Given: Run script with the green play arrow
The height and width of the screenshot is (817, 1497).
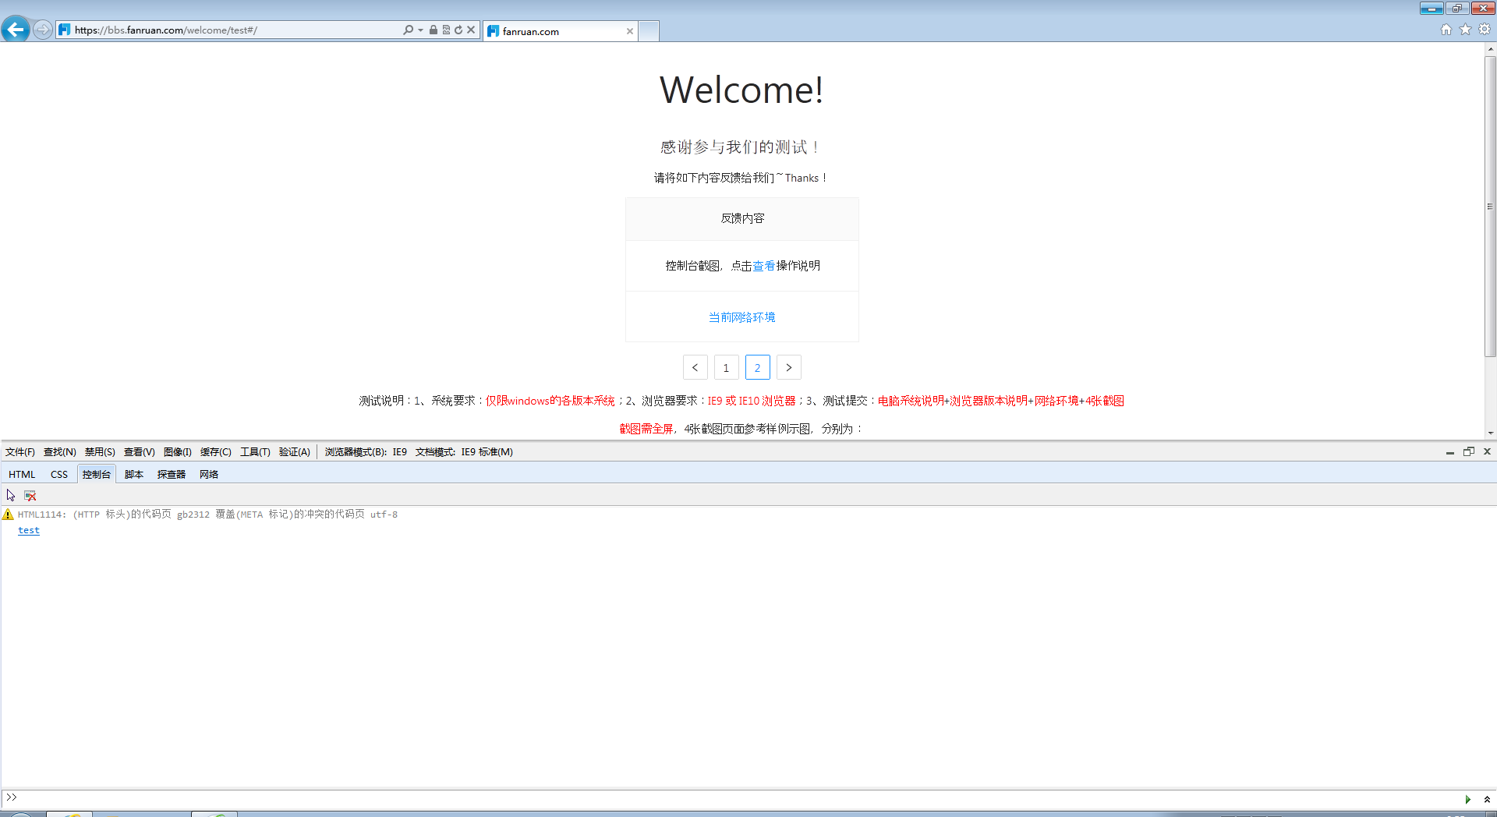Looking at the screenshot, I should tap(1467, 799).
